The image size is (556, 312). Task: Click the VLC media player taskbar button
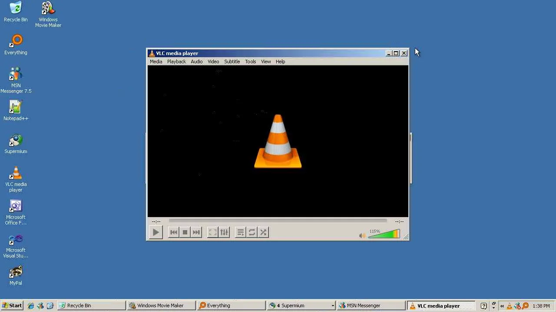[x=441, y=305]
